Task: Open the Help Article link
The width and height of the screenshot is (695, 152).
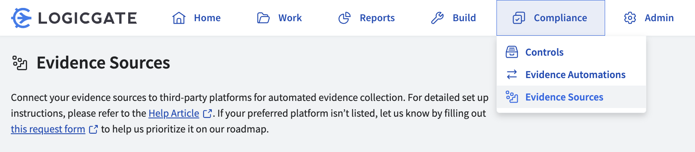Action: [174, 113]
